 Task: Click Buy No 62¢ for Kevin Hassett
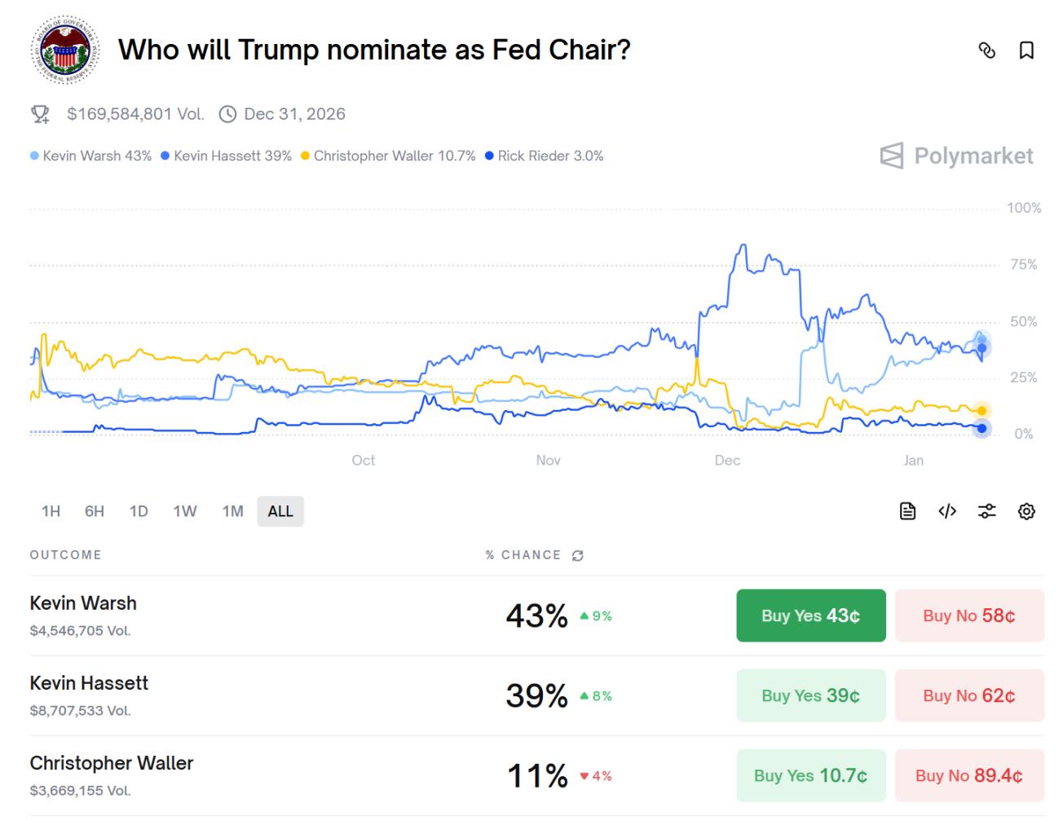969,695
